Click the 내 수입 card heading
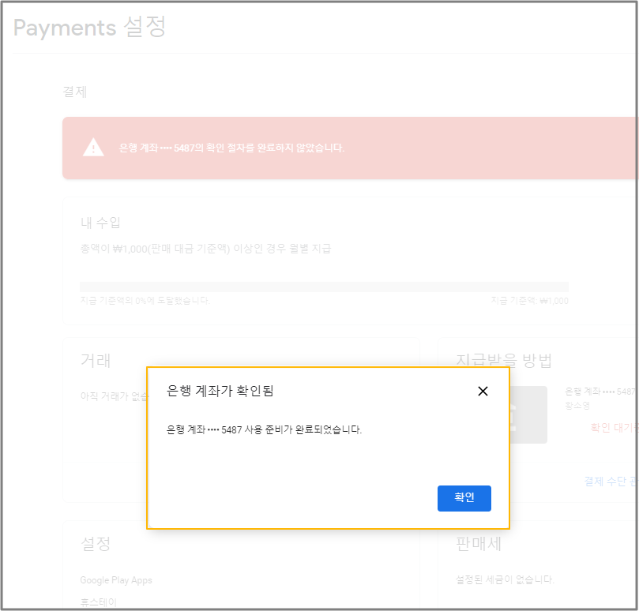 pos(100,223)
